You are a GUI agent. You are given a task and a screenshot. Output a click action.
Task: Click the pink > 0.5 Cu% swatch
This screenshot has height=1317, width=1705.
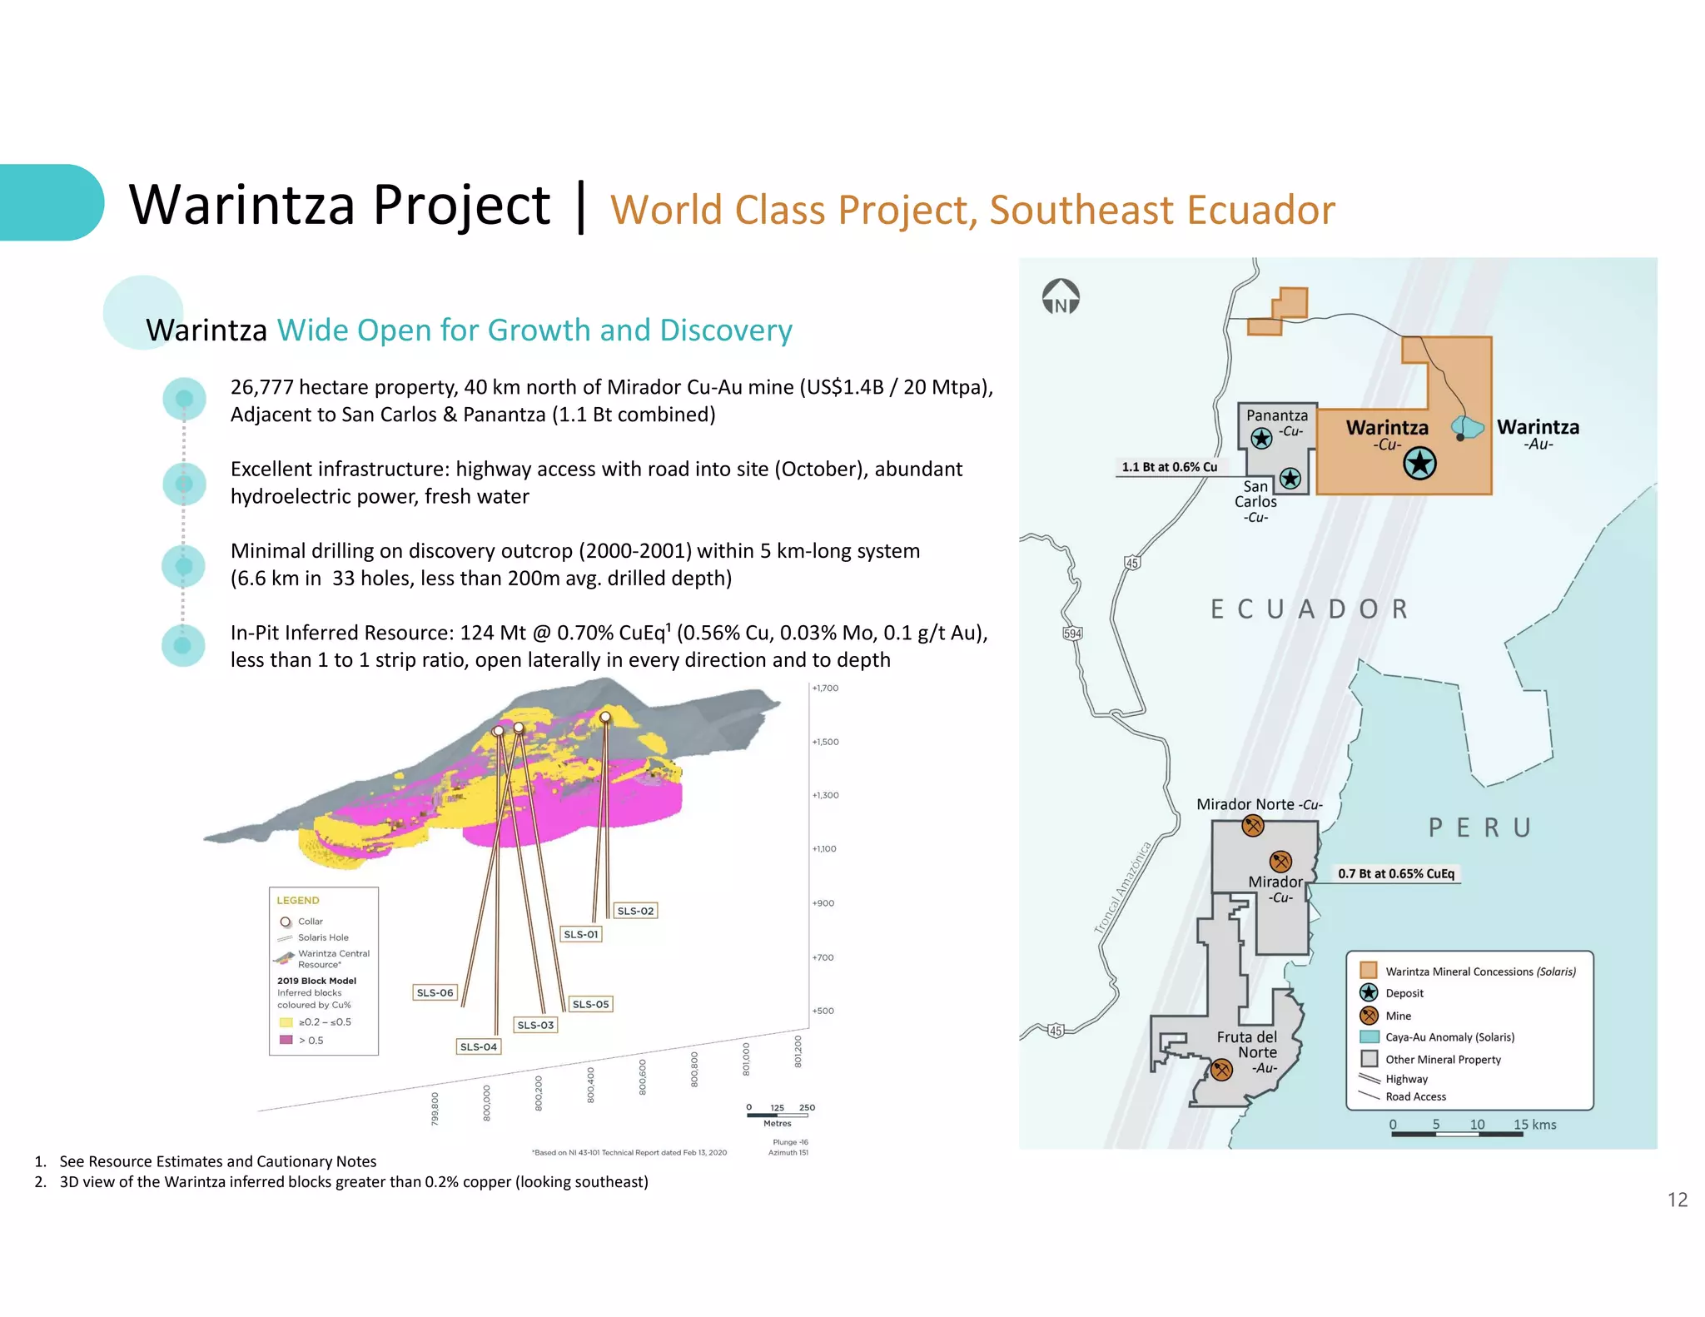click(x=286, y=1040)
